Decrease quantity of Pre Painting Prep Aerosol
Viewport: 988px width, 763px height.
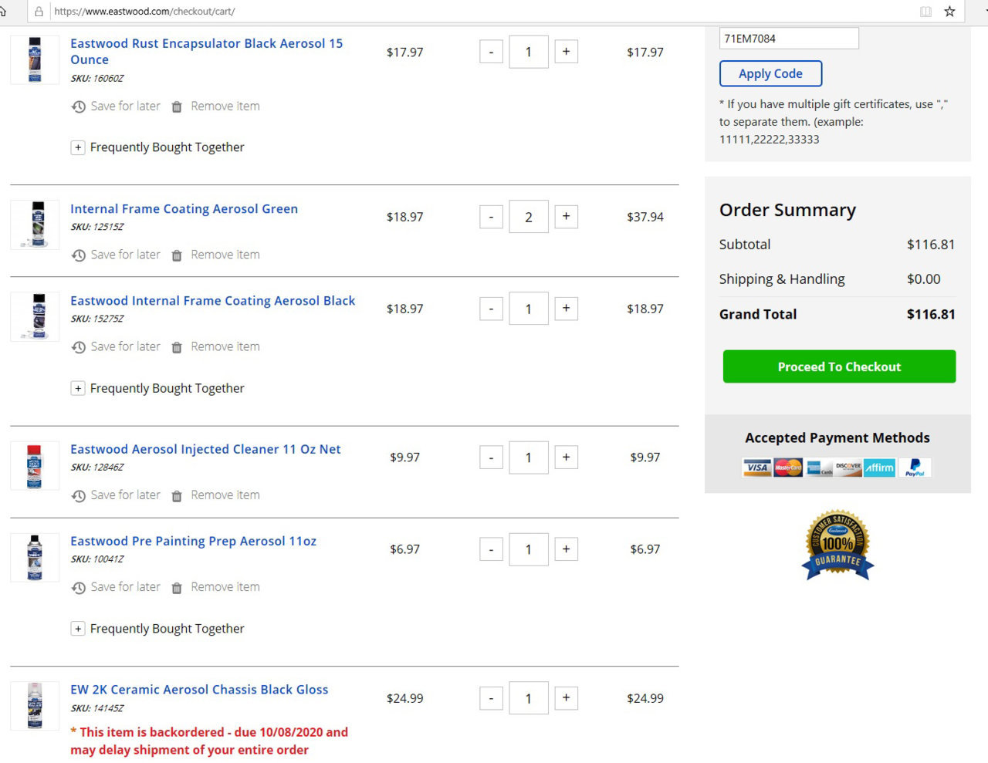pos(491,550)
